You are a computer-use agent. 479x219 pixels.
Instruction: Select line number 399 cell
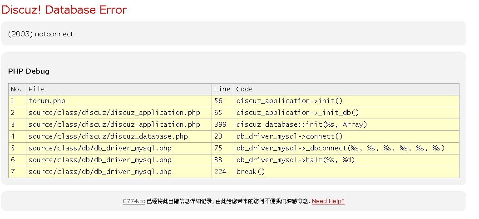222,125
